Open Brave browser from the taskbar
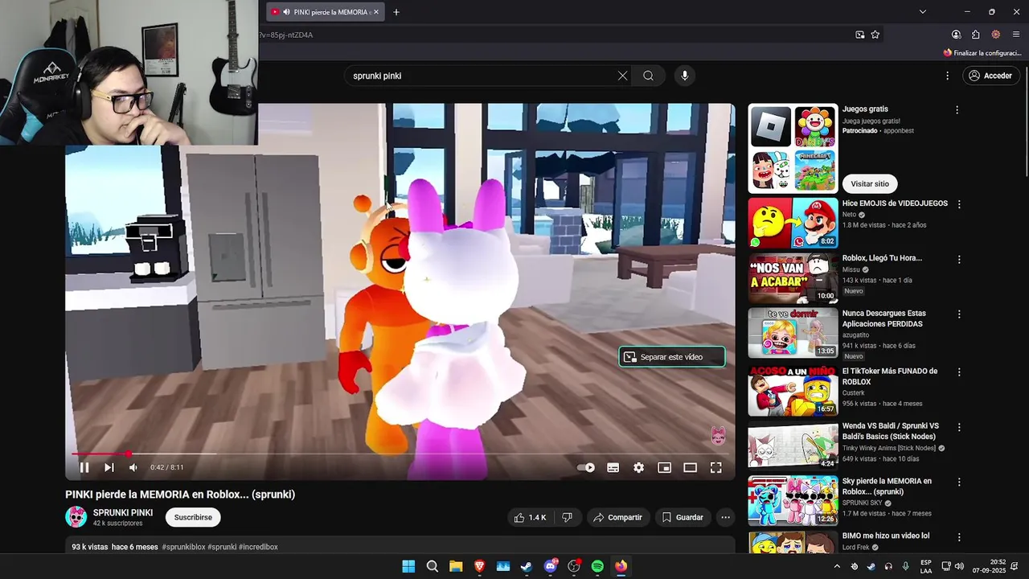This screenshot has width=1029, height=579. point(479,566)
